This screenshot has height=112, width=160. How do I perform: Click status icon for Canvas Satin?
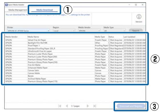[109, 70]
